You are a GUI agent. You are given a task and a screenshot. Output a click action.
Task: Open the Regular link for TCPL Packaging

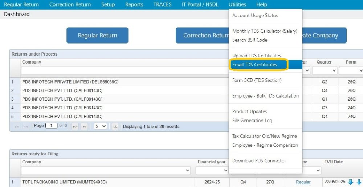tap(303, 182)
